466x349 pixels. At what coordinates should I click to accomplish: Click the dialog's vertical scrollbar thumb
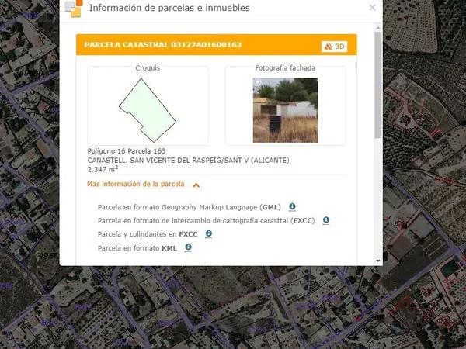click(x=377, y=85)
